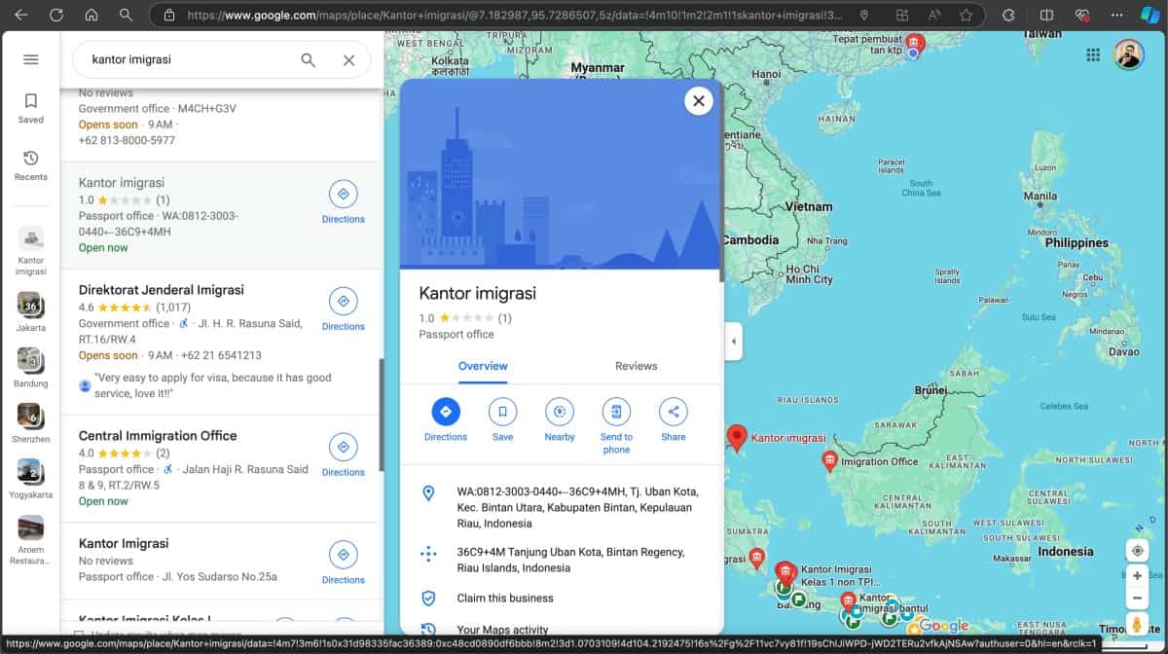Open the Google apps grid
The width and height of the screenshot is (1168, 654).
click(1093, 54)
